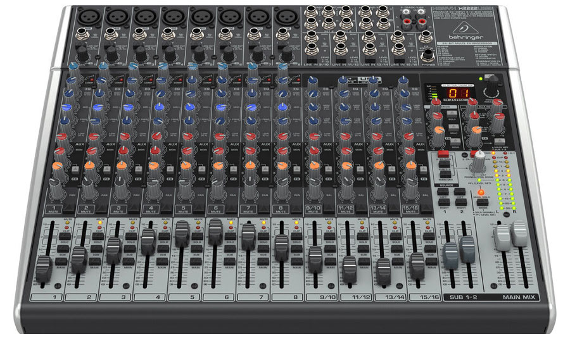This screenshot has width=570, height=343.
Task: Toggle SUB 2 RIGHT routing button
Action: tap(460, 202)
